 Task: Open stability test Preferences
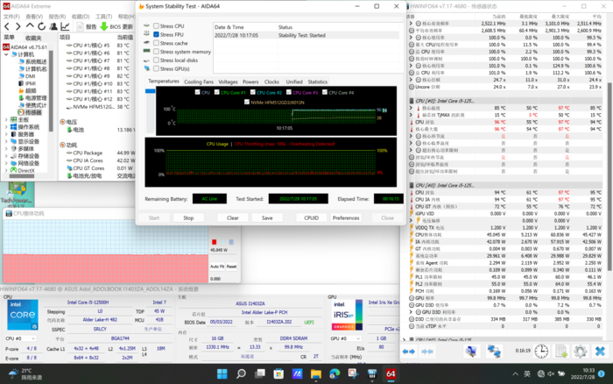tap(346, 217)
